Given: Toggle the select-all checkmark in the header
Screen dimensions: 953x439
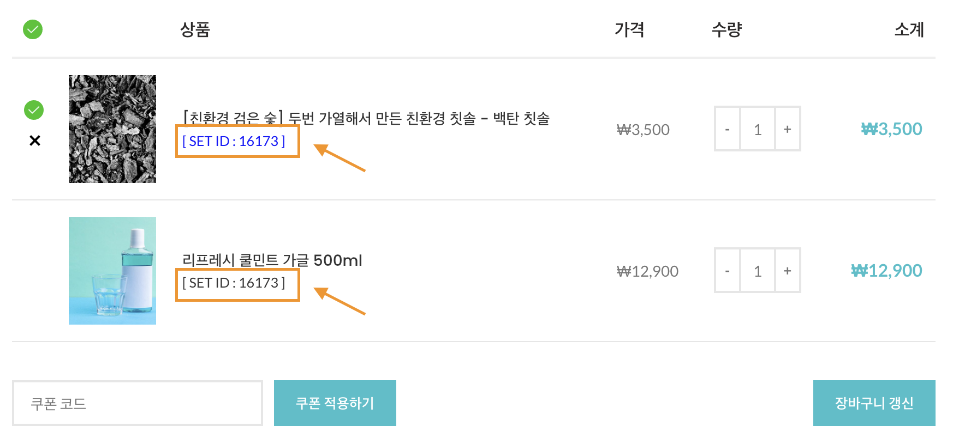Looking at the screenshot, I should pyautogui.click(x=33, y=29).
